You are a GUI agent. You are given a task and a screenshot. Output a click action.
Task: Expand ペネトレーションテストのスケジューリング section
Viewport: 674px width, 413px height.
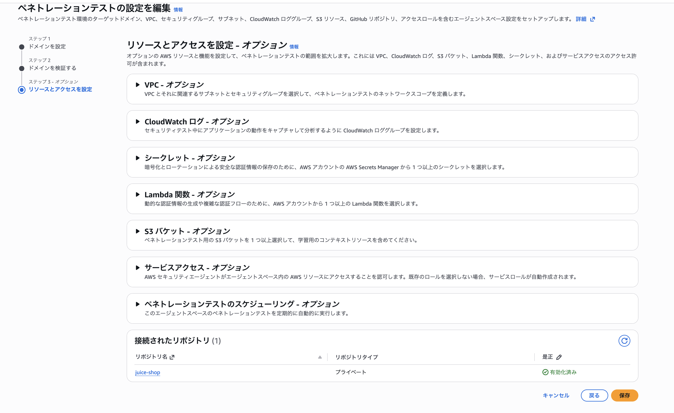click(x=138, y=304)
